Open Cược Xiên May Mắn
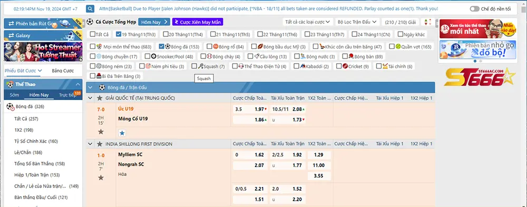Screen dimensions: 527x207 click(x=198, y=22)
